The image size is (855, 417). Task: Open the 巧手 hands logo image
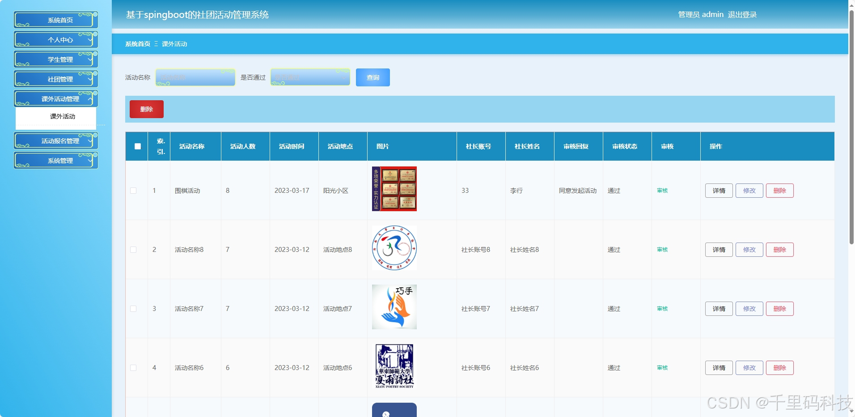394,307
